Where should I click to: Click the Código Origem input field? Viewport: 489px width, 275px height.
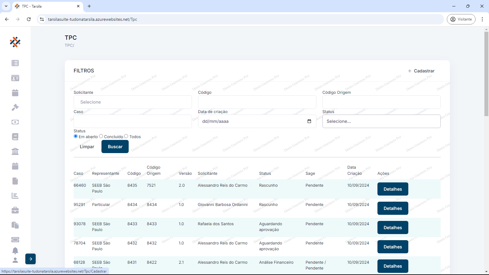[381, 102]
